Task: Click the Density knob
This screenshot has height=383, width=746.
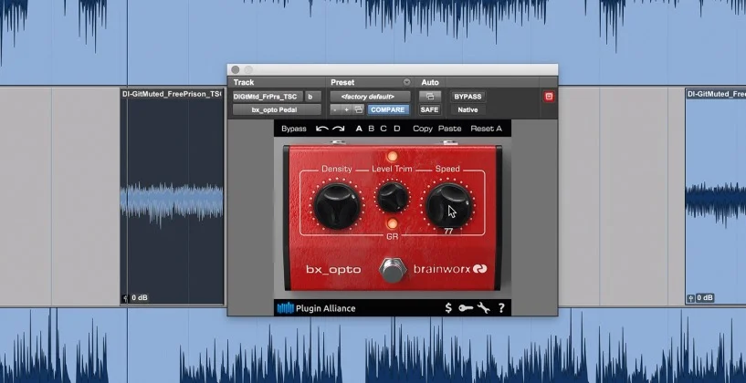Action: (337, 206)
